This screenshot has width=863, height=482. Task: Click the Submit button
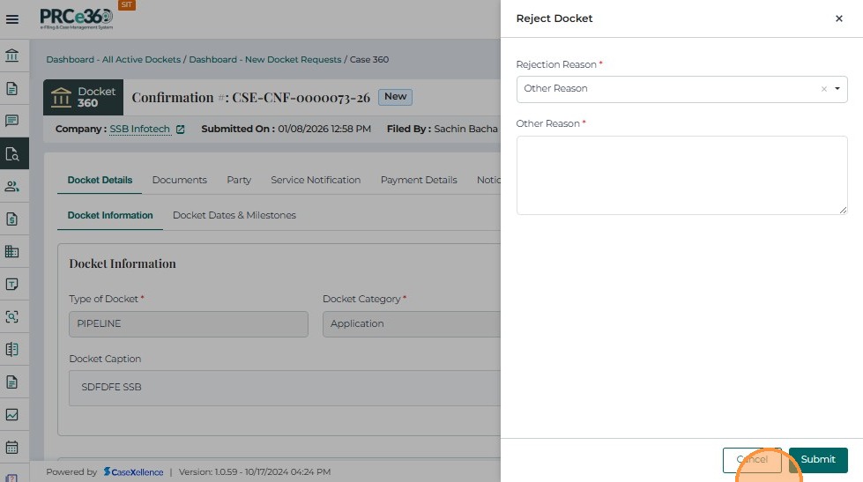(x=817, y=459)
